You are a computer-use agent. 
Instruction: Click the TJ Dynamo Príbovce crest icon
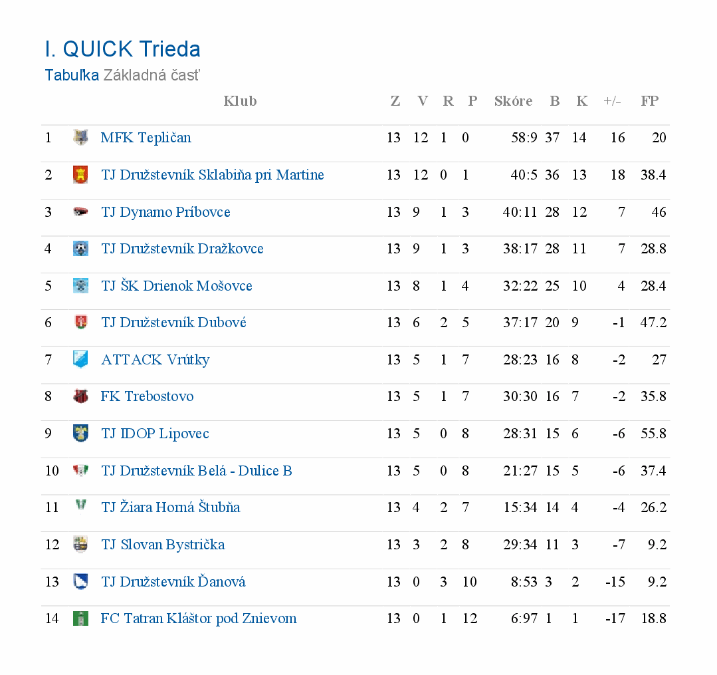coord(80,212)
